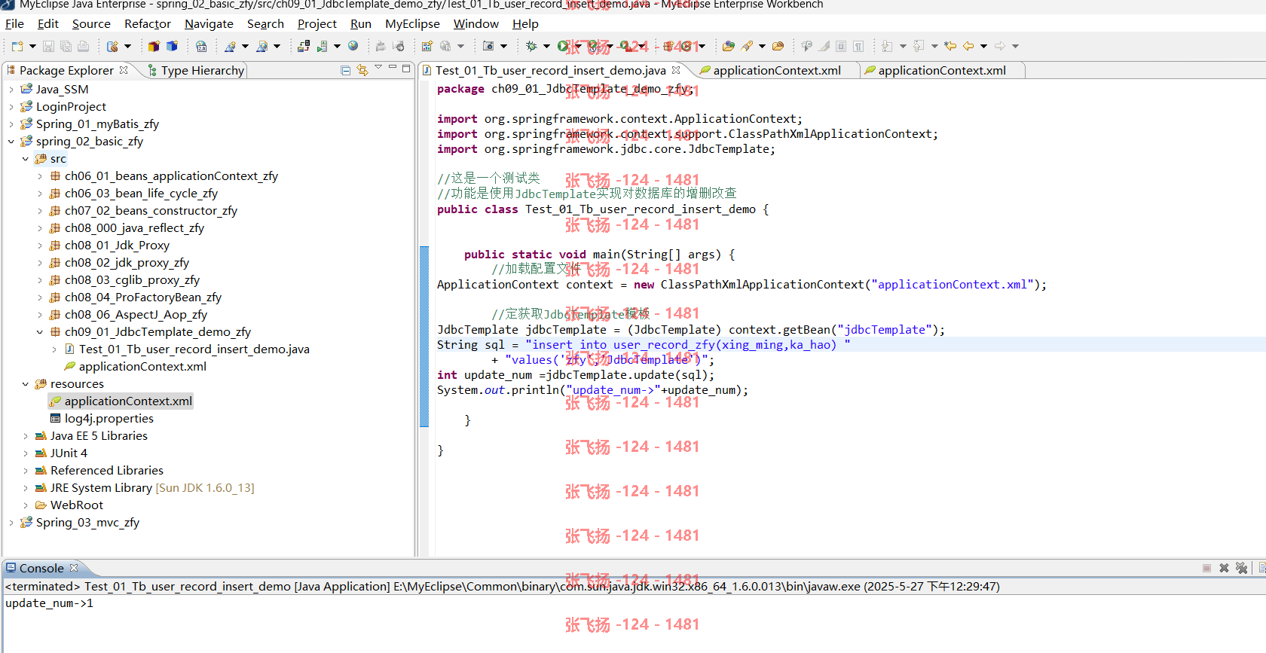
Task: Collapse the spring_02_basic_zfy project
Action: point(11,141)
